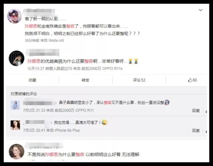The image size is (213, 166).
Task: Reply to the 7月2日 20:41 comment
Action: pyautogui.click(x=196, y=131)
